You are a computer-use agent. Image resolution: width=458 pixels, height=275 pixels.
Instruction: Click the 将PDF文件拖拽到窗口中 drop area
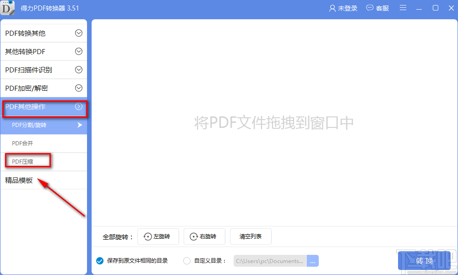coord(274,123)
